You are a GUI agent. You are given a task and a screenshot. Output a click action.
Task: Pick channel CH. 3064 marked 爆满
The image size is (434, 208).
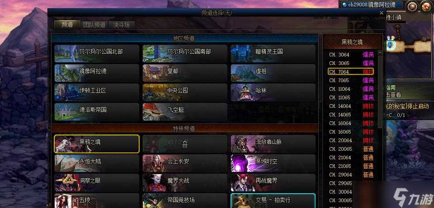click(x=351, y=55)
